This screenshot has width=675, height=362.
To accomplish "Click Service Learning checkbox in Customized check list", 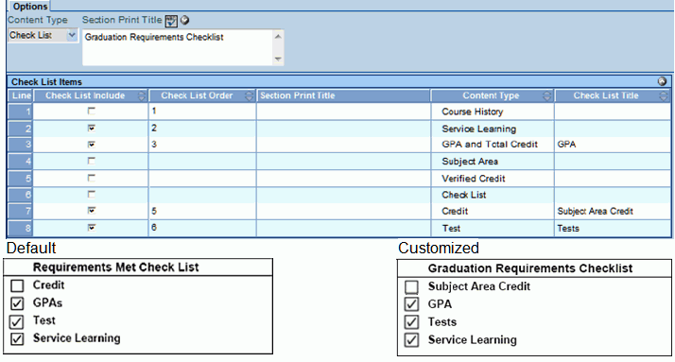I will [x=411, y=340].
